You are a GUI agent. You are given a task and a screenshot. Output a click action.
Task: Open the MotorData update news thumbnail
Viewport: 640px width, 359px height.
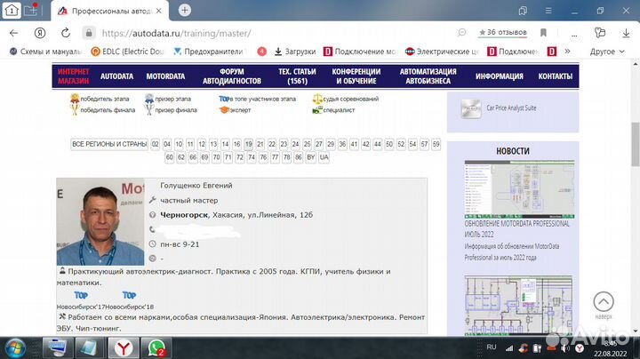519,189
